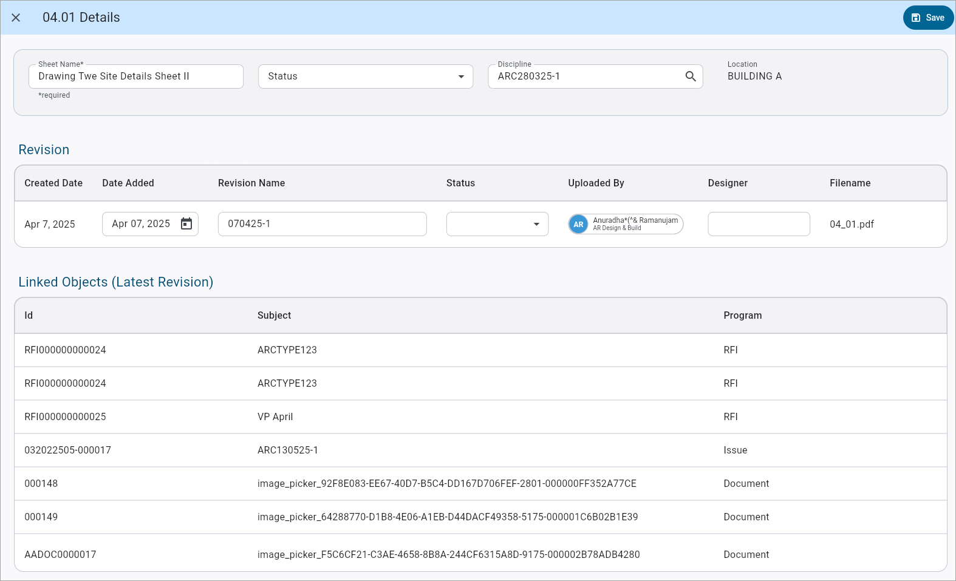This screenshot has width=956, height=581.
Task: Click the Filename column header
Action: tap(850, 183)
